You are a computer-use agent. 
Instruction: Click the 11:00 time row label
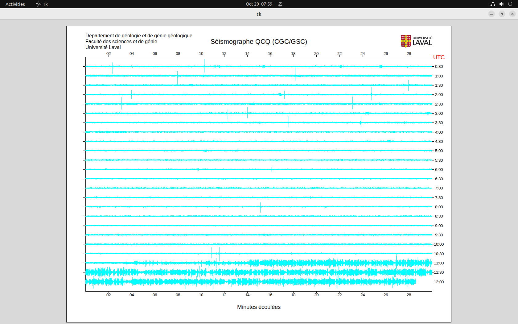tap(439, 263)
